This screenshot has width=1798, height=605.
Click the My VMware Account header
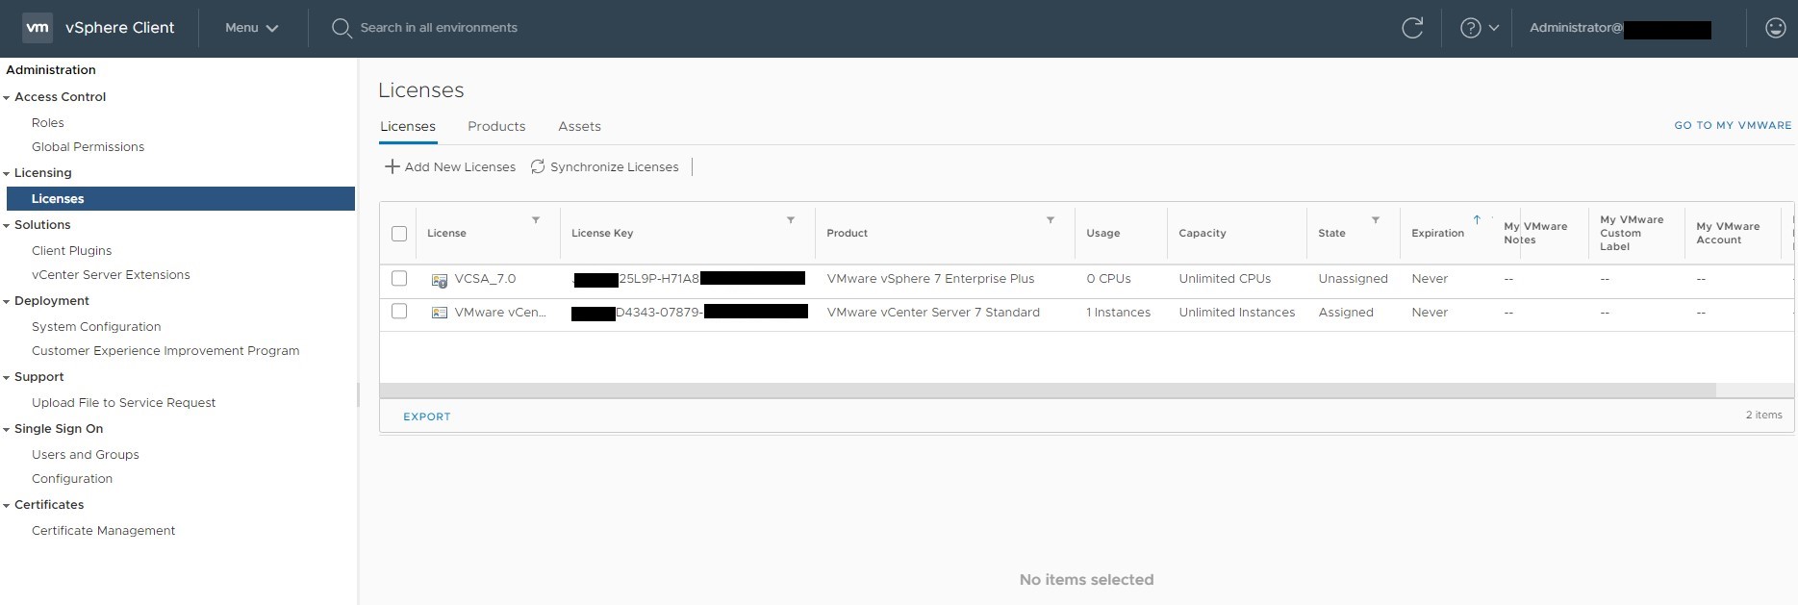click(x=1728, y=233)
